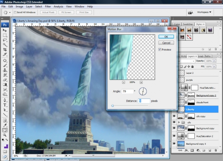Click the Distance slider handle
Image resolution: width=223 pixels, height=161 pixels.
pyautogui.click(x=113, y=106)
